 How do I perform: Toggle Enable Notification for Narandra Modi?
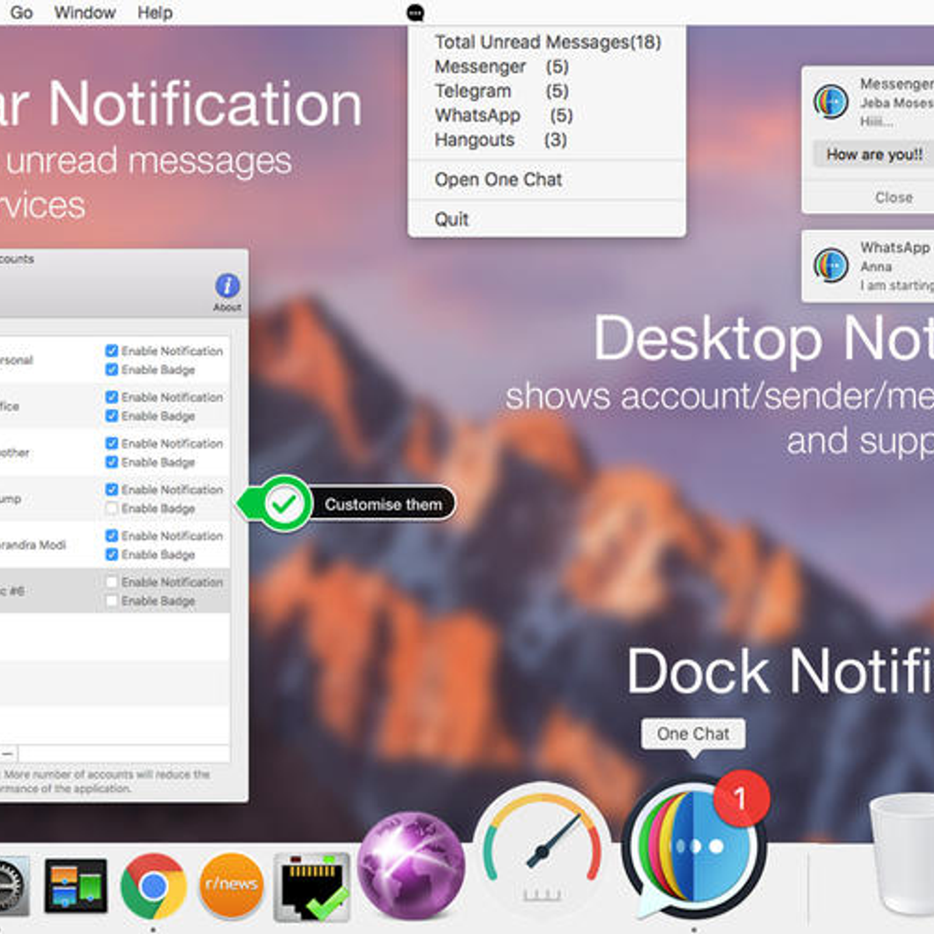click(x=111, y=535)
